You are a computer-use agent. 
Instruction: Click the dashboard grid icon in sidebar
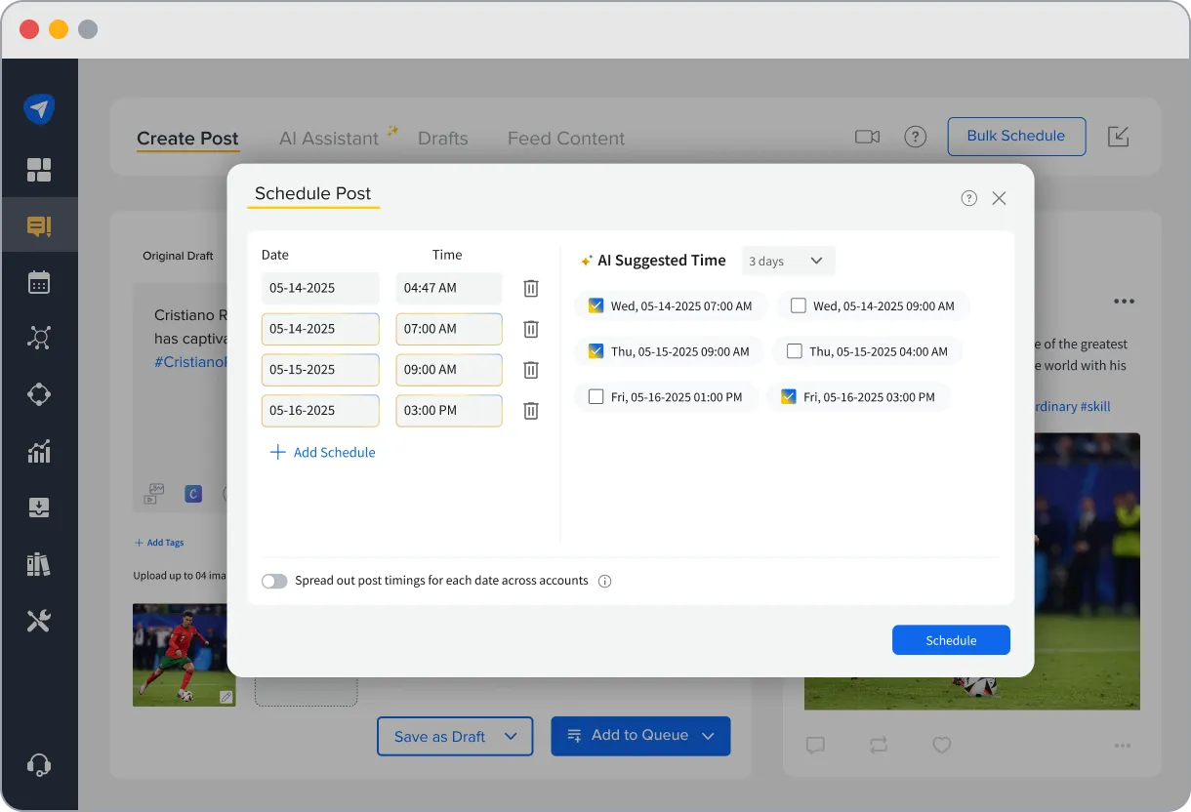(x=40, y=169)
